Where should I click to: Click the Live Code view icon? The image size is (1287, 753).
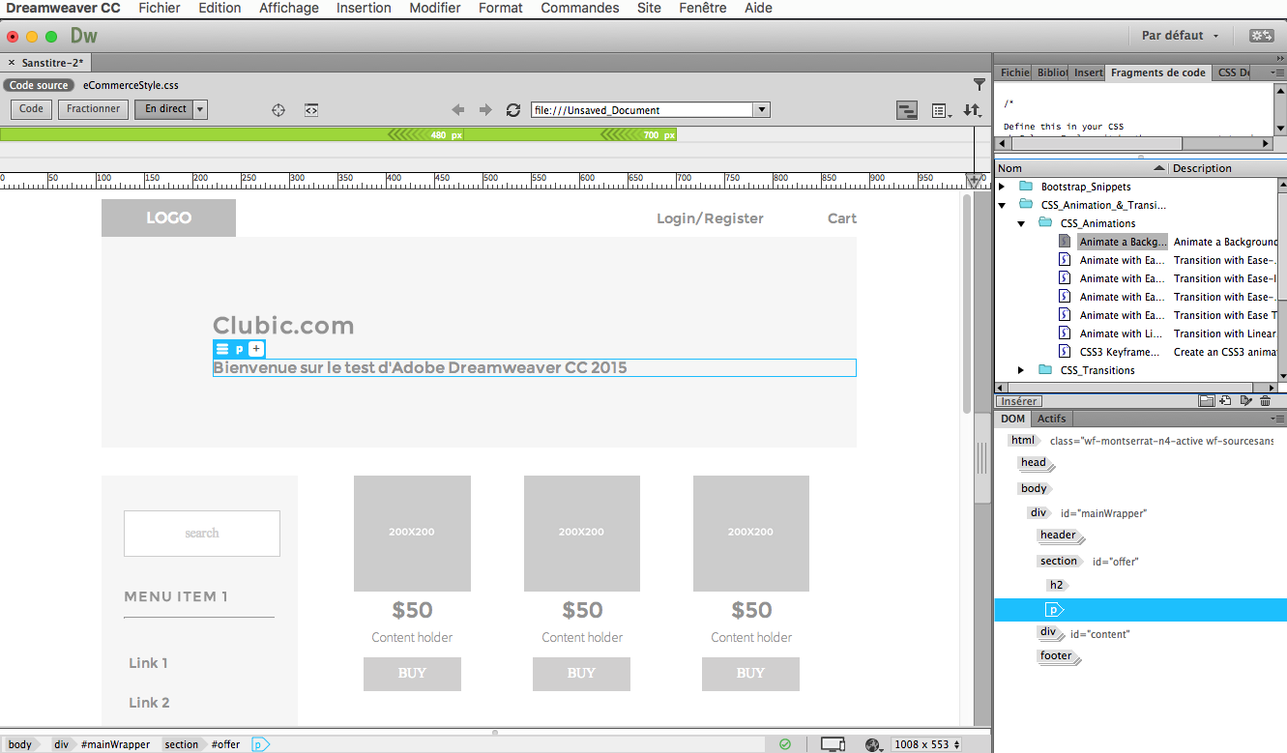pos(311,110)
